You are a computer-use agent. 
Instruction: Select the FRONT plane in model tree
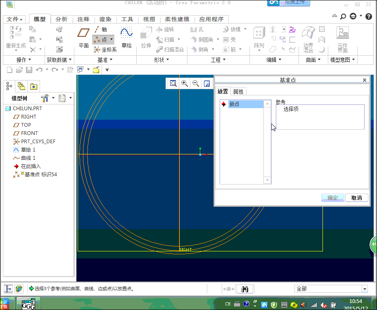tap(26, 133)
